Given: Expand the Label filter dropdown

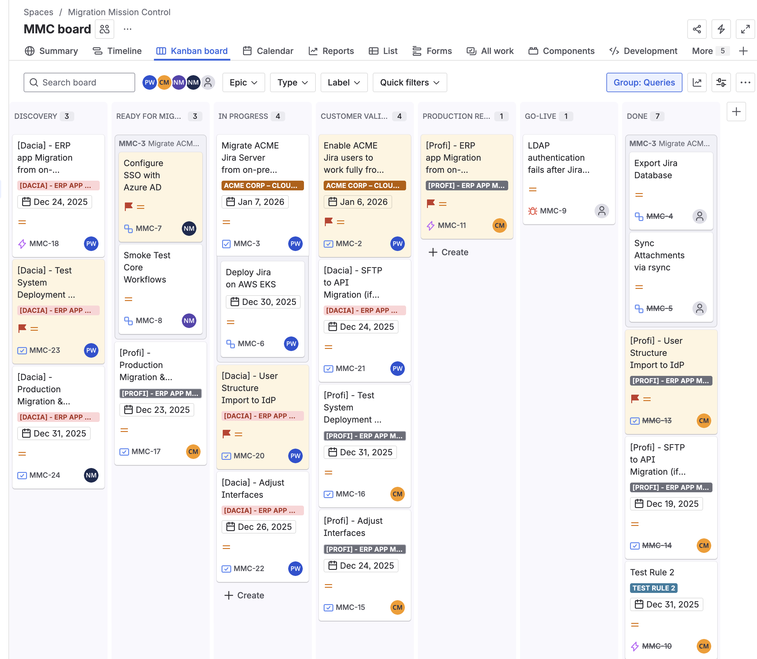Looking at the screenshot, I should coord(343,82).
